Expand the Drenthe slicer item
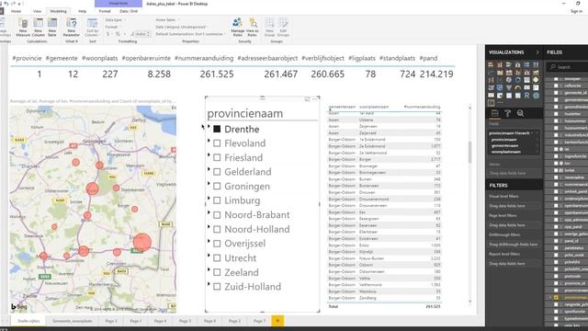This screenshot has height=331, width=588. pyautogui.click(x=209, y=127)
